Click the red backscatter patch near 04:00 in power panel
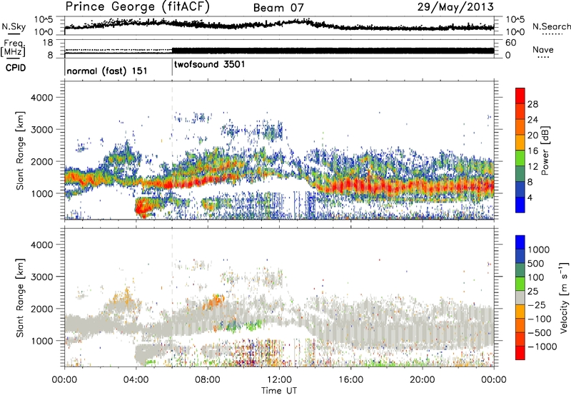Image resolution: width=571 pixels, height=395 pixels. [x=145, y=207]
